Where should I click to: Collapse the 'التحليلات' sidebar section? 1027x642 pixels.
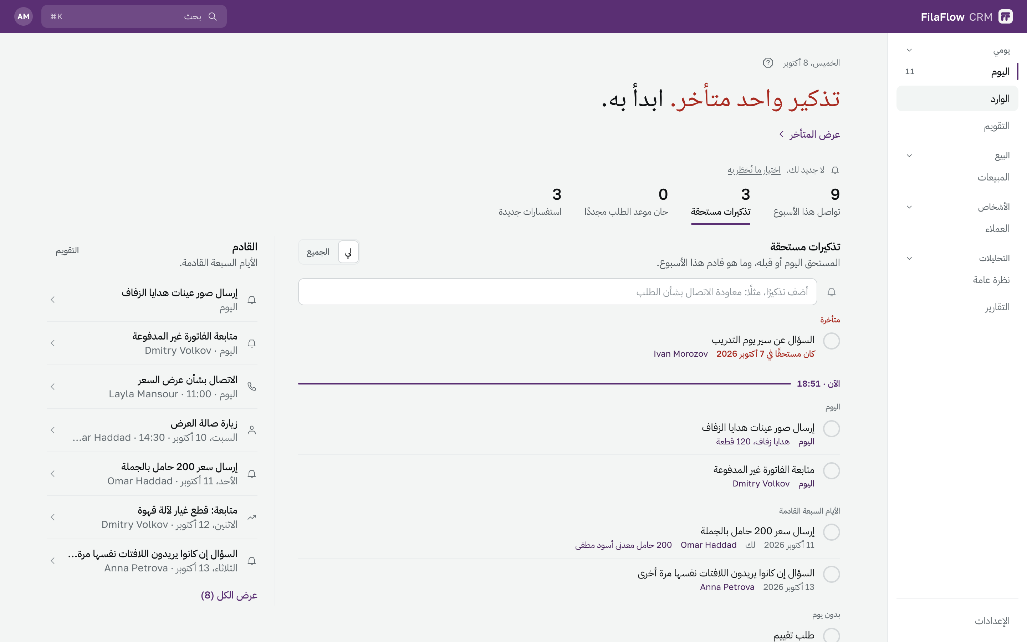pyautogui.click(x=909, y=259)
